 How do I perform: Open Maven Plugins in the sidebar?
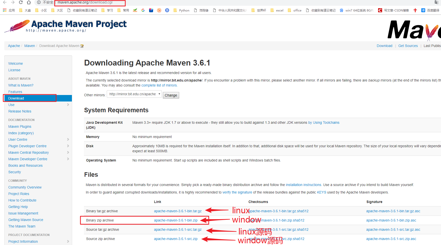pos(20,126)
